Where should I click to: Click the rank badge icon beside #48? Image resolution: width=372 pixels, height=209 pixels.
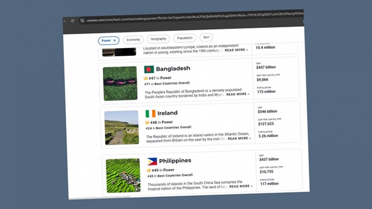point(147,122)
